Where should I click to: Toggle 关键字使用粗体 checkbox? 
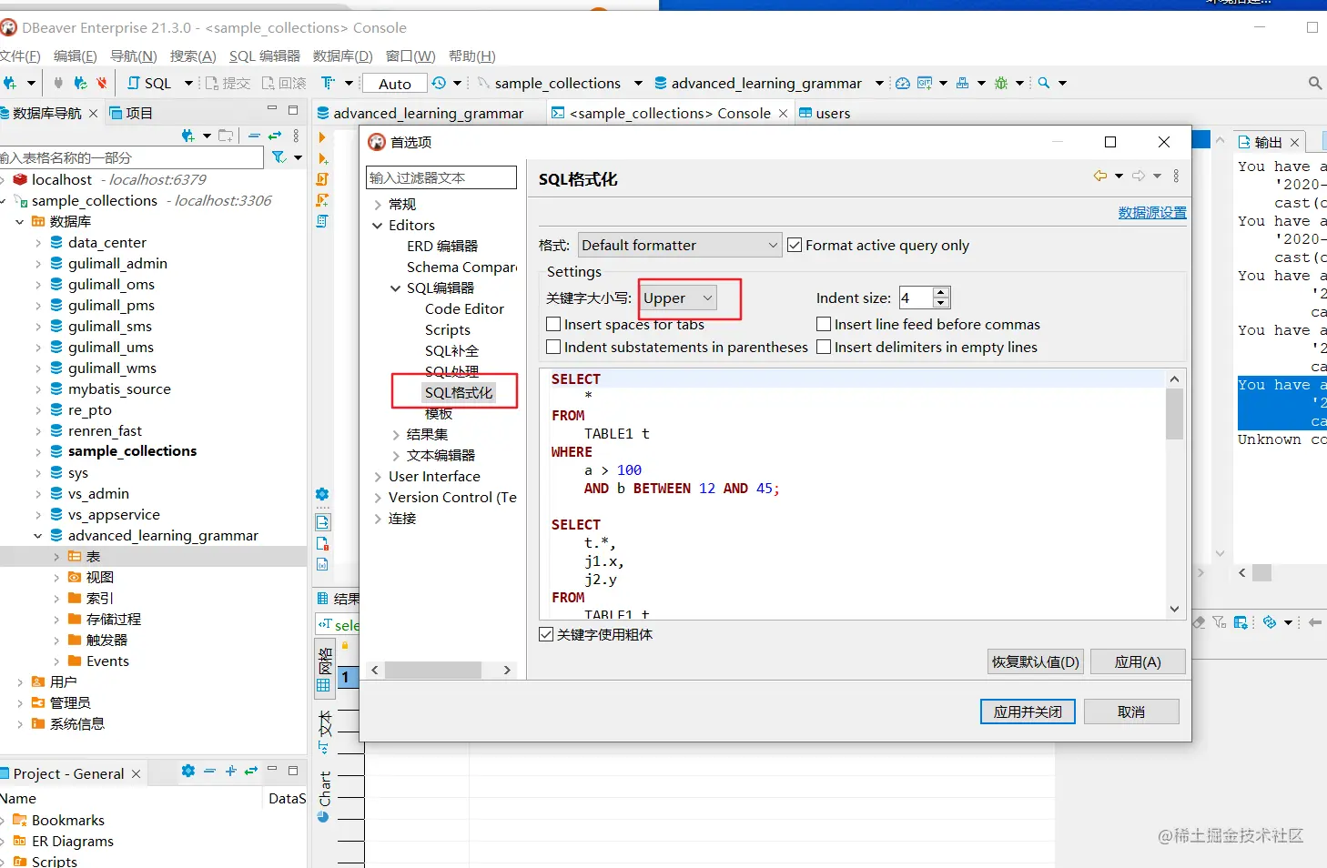(546, 634)
